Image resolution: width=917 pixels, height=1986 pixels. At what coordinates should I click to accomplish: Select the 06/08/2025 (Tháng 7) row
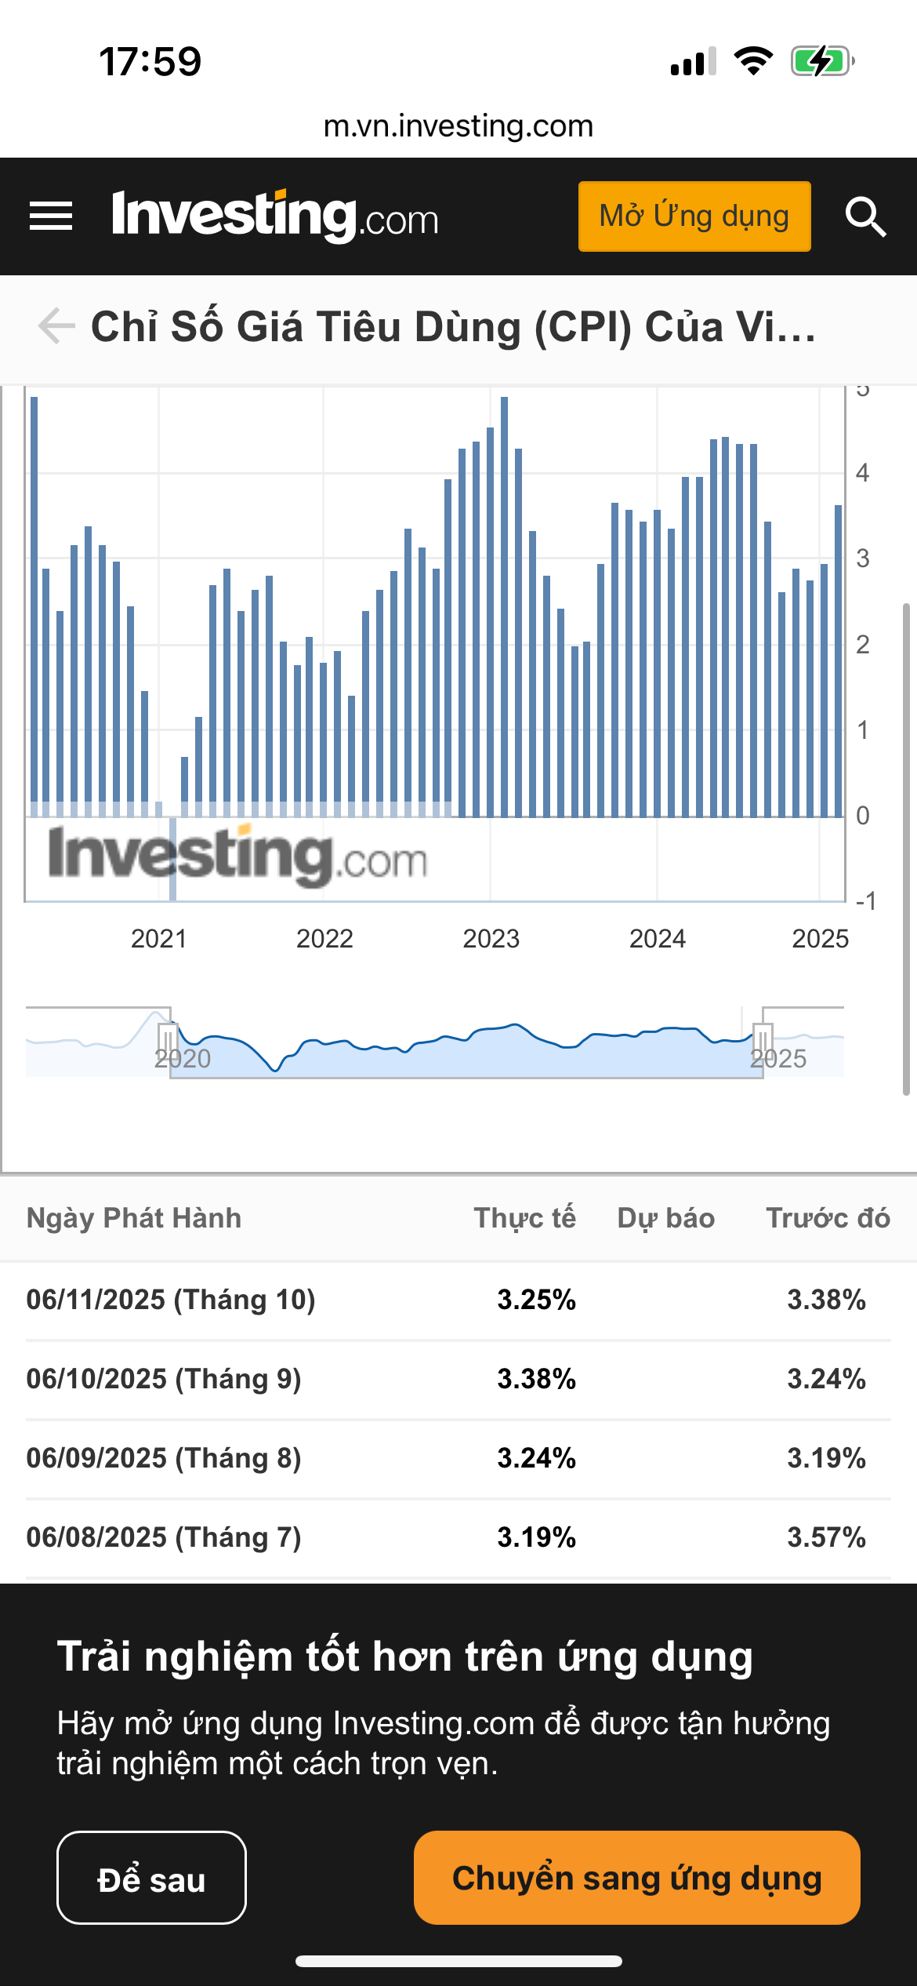pyautogui.click(x=458, y=1537)
